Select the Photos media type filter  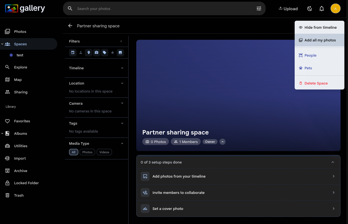pos(87,152)
